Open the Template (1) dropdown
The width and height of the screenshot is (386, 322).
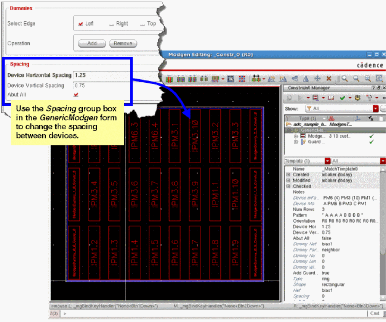[327, 161]
